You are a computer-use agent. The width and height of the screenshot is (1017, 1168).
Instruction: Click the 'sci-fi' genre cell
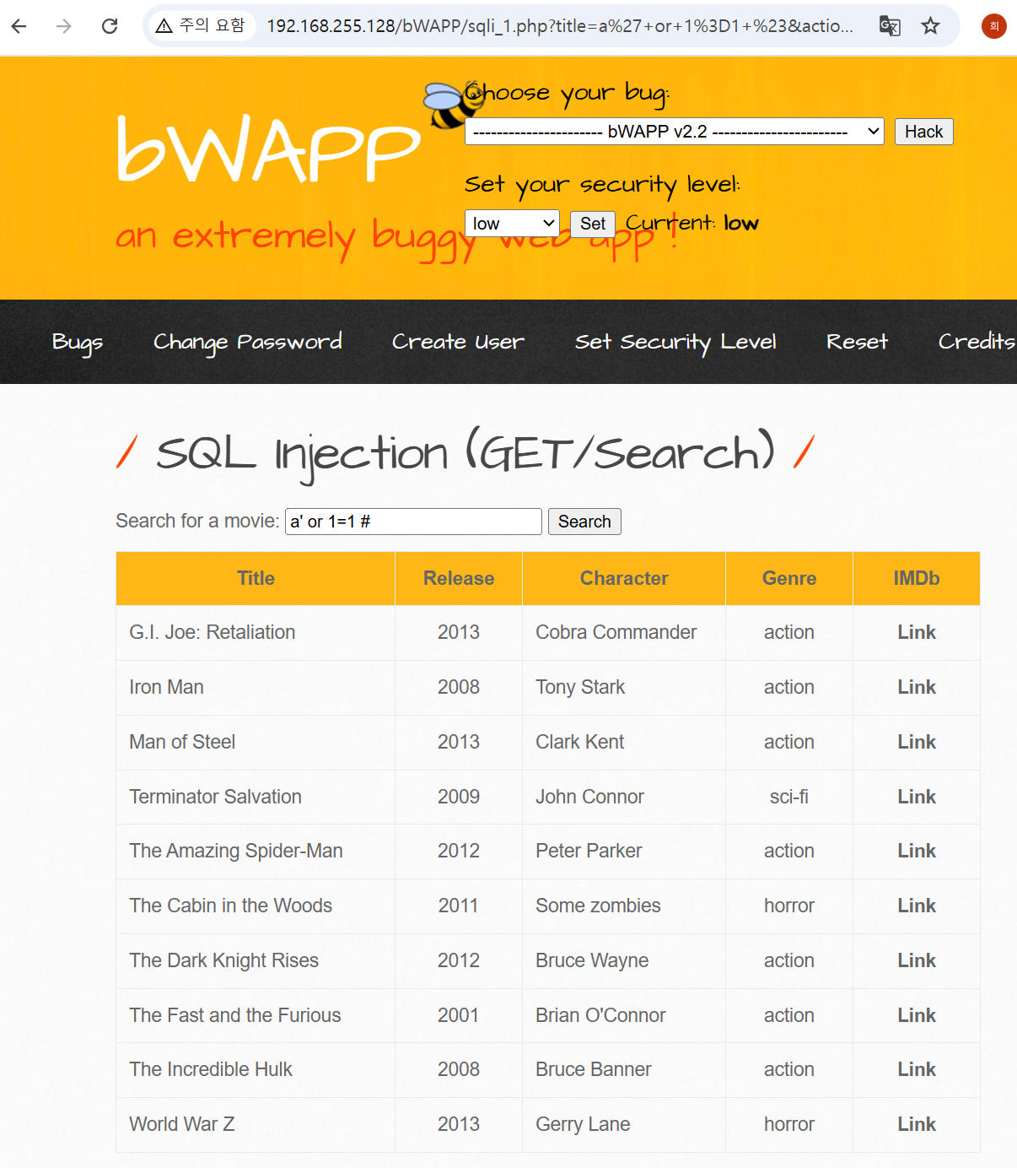[789, 797]
